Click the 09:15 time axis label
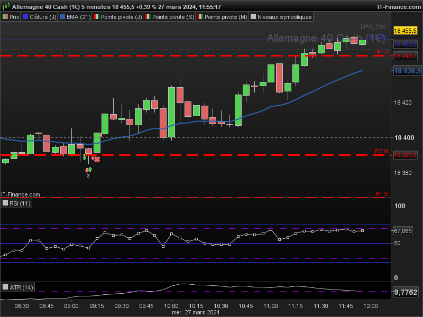This screenshot has height=317, width=423. click(97, 306)
